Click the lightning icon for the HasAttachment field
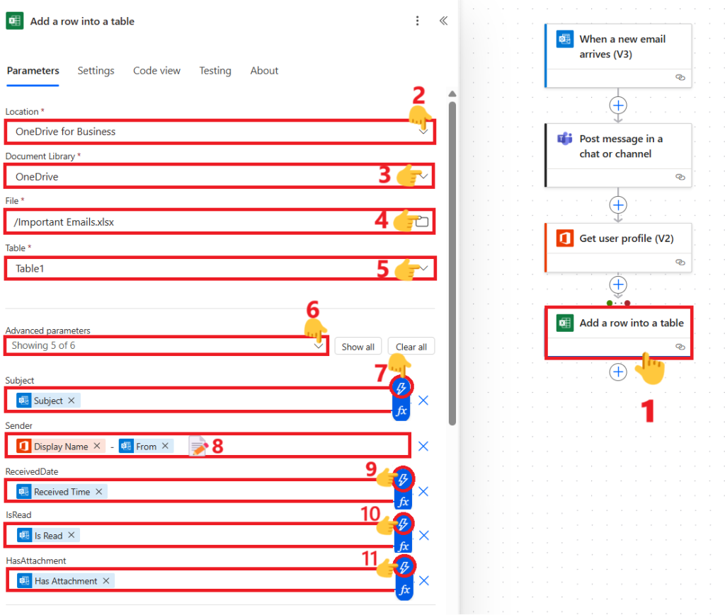725x615 pixels. click(x=402, y=568)
